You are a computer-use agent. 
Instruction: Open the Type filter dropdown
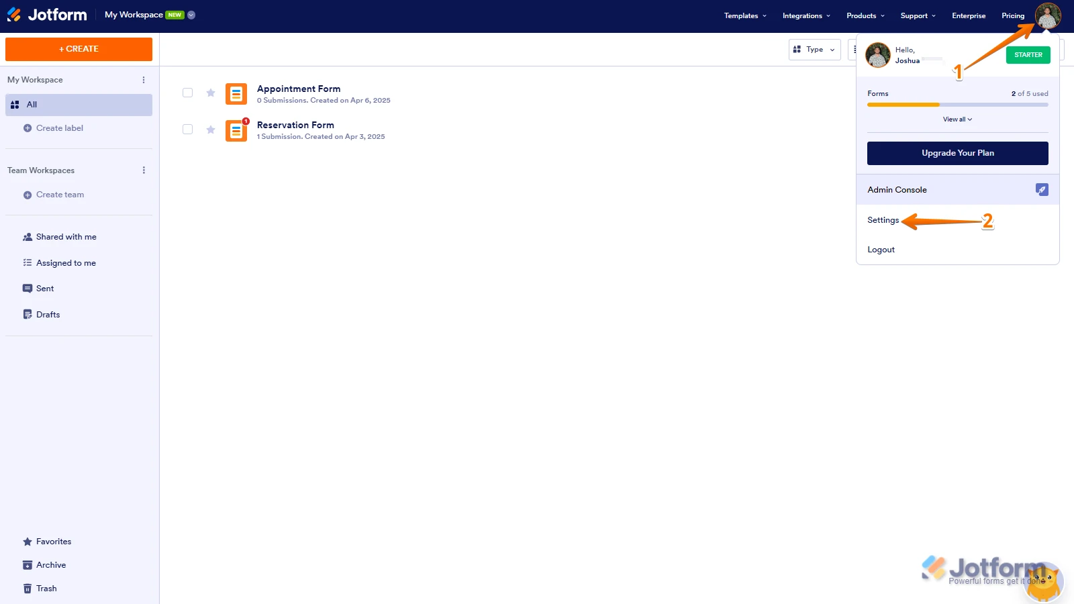[x=814, y=49]
